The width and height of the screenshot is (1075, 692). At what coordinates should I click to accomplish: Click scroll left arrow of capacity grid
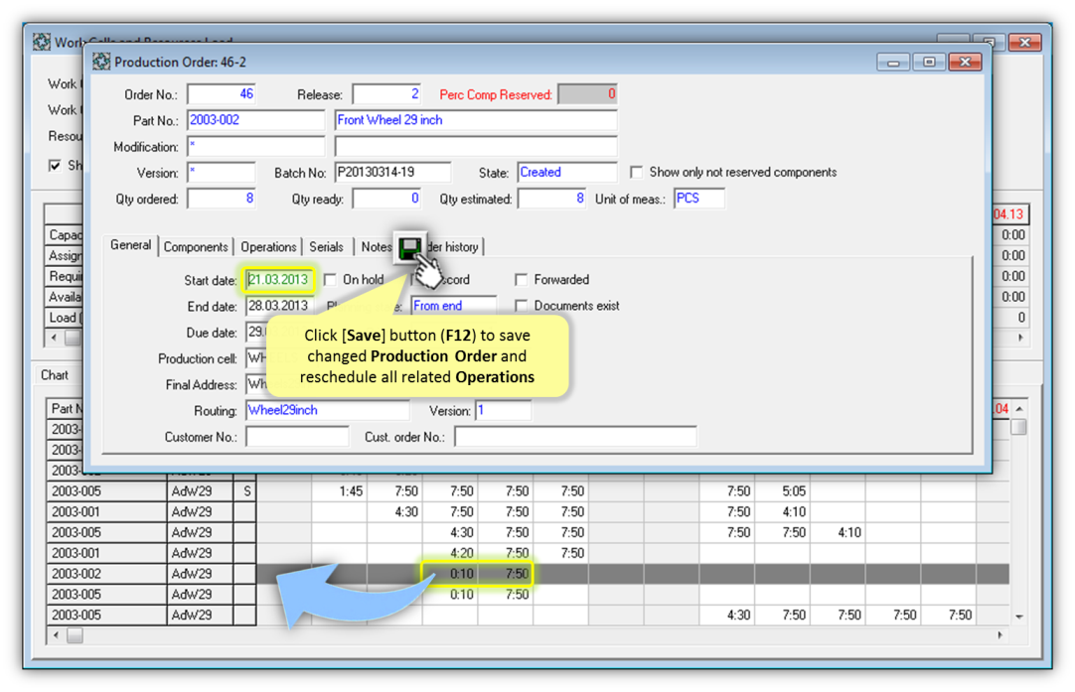[55, 338]
